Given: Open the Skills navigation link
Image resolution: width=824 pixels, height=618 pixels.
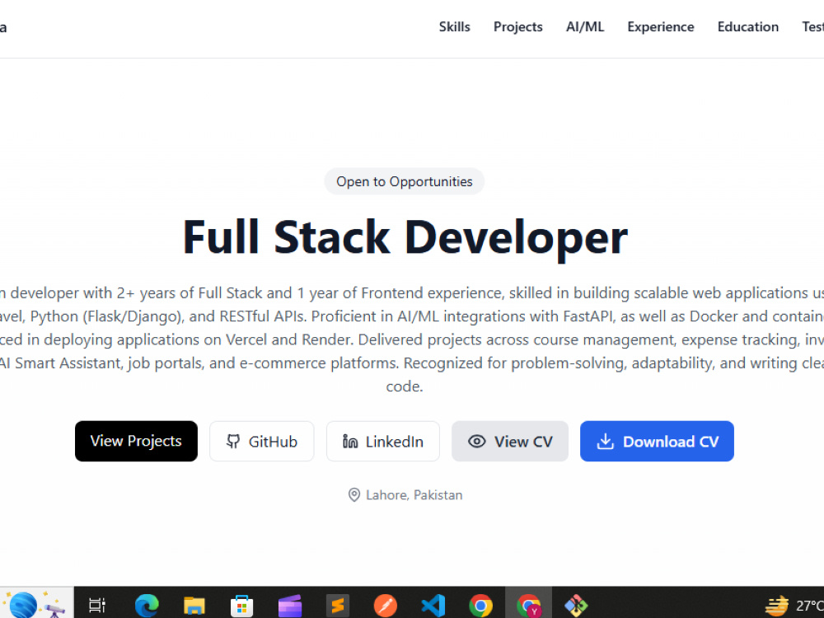Looking at the screenshot, I should tap(455, 27).
